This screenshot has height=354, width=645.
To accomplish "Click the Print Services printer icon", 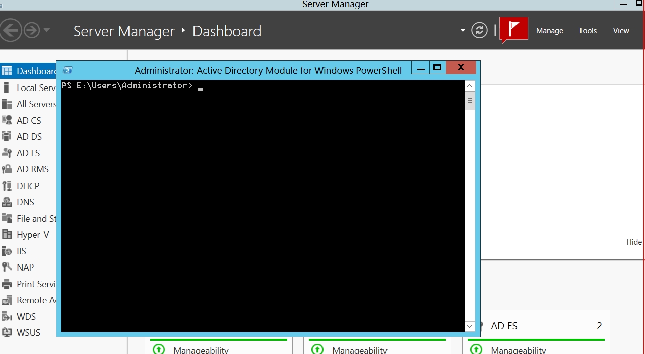I will point(7,284).
